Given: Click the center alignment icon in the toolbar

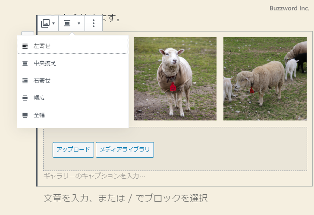Looking at the screenshot, I should tap(67, 23).
